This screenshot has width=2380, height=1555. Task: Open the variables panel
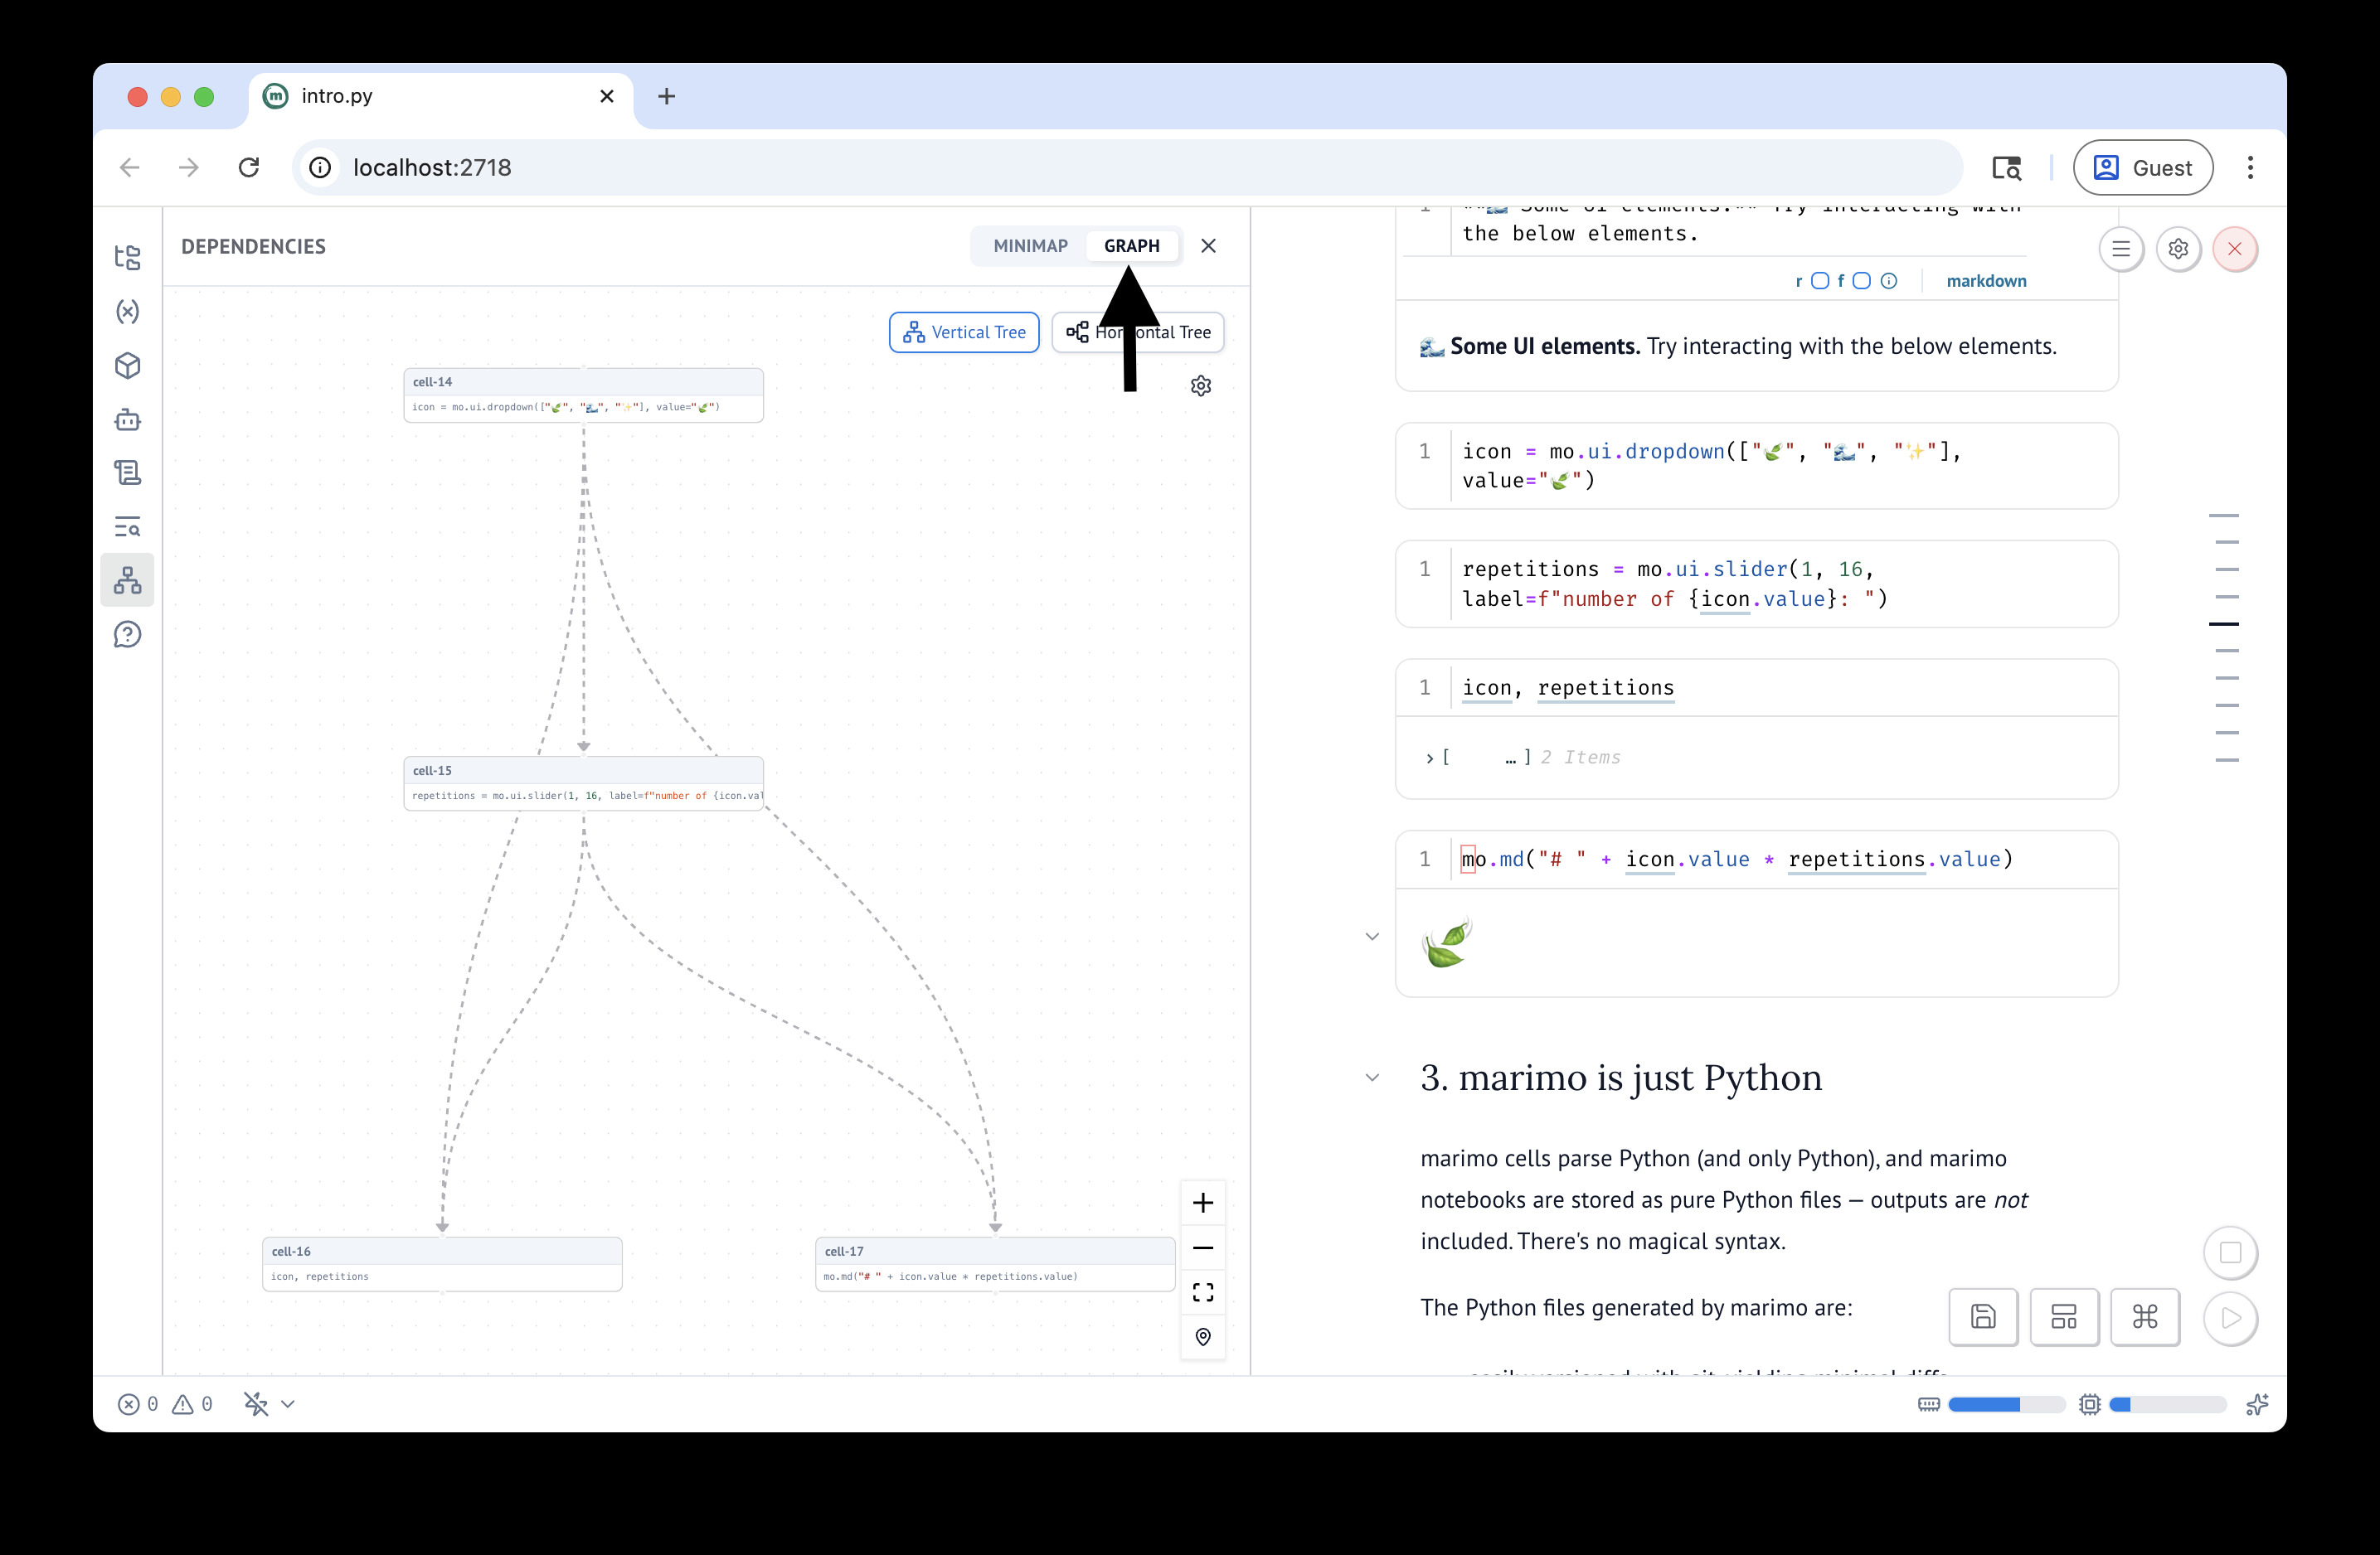click(x=128, y=312)
